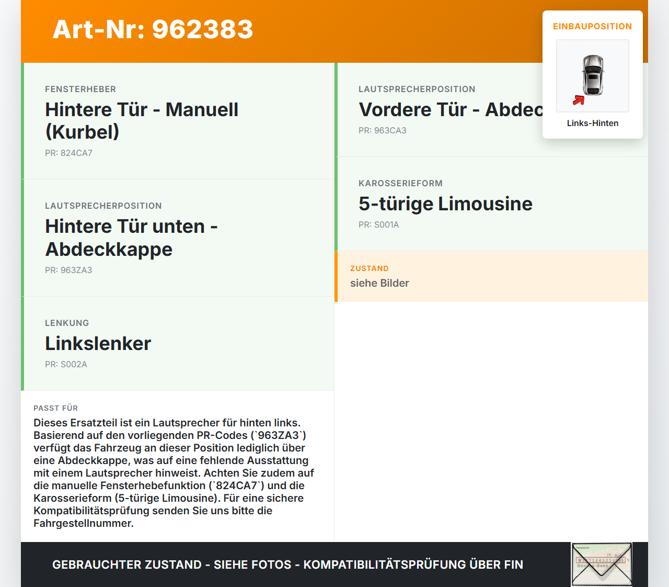Click the Kompatibilitätsprüfung über FIN banner text

pos(287,565)
